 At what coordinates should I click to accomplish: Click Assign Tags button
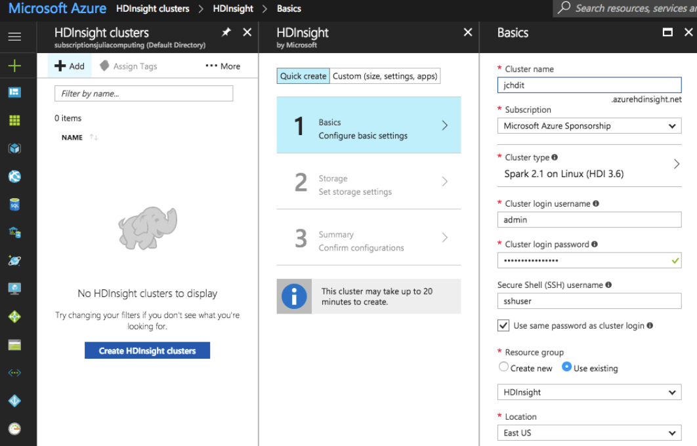pyautogui.click(x=129, y=66)
